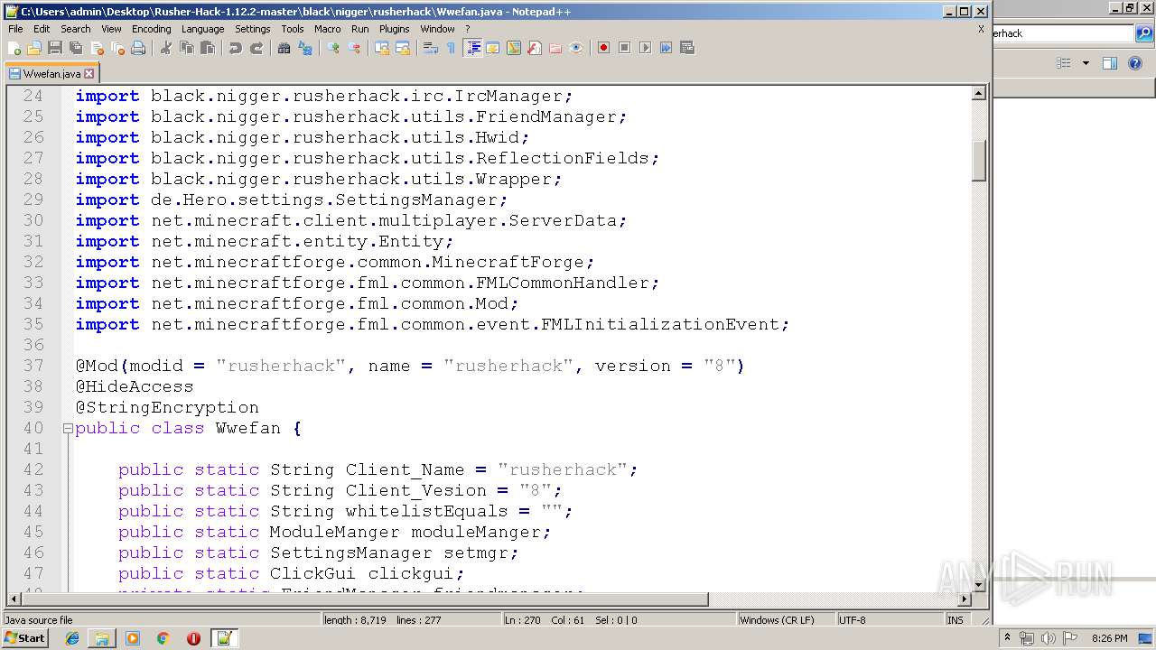Open the user-defined language icon
Image resolution: width=1156 pixels, height=650 pixels.
pos(493,48)
